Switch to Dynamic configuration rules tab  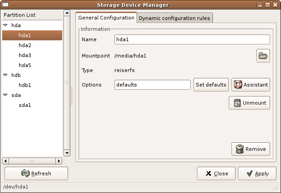click(x=174, y=18)
